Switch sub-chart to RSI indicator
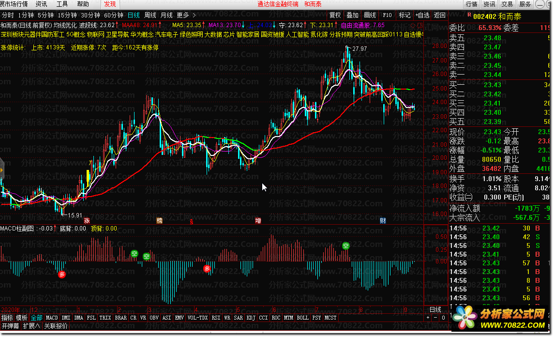Image resolution: width=554 pixels, height=337 pixels. [x=216, y=318]
